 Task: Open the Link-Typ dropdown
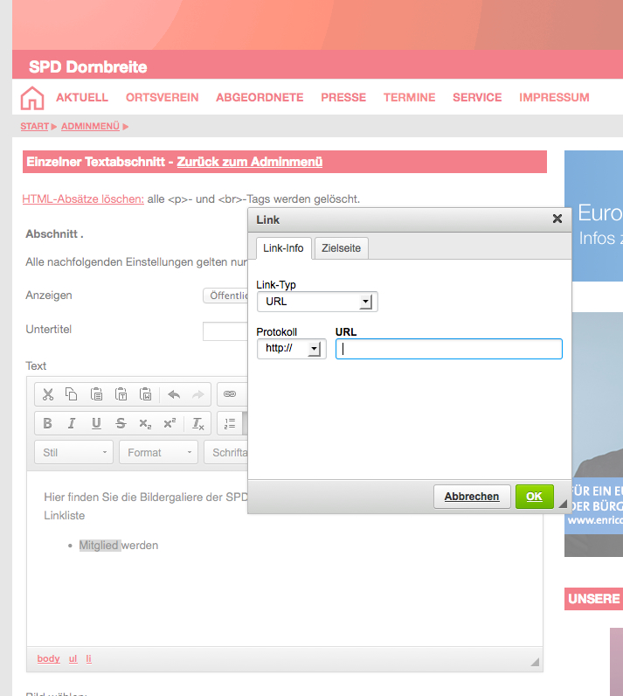pyautogui.click(x=316, y=302)
